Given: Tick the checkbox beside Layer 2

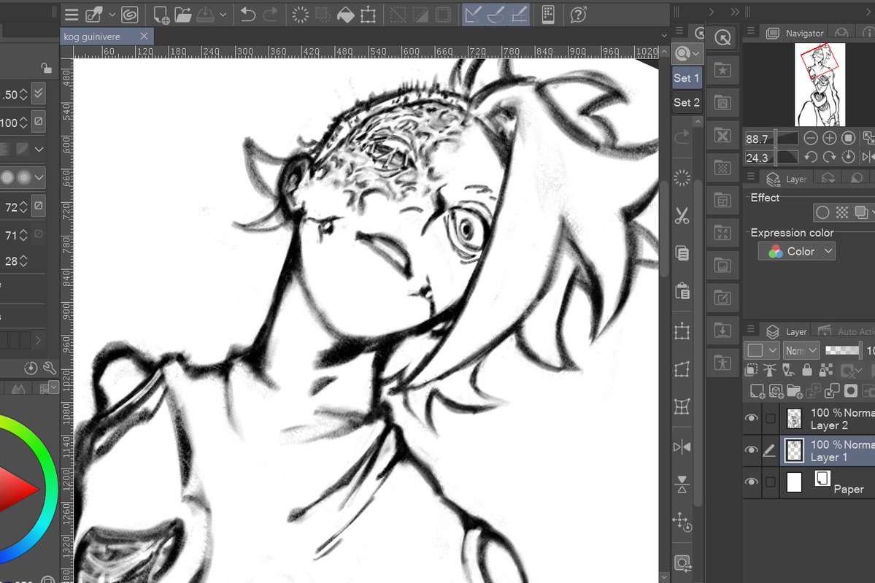Looking at the screenshot, I should pyautogui.click(x=771, y=418).
